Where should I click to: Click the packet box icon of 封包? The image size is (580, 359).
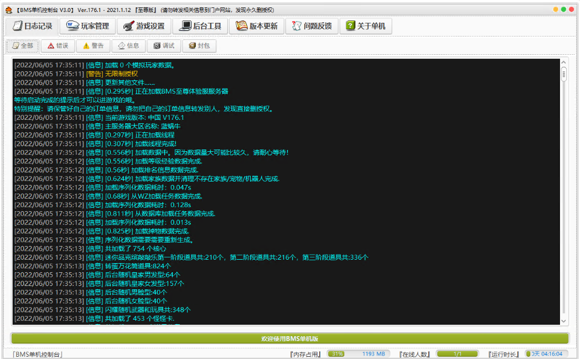coord(192,46)
